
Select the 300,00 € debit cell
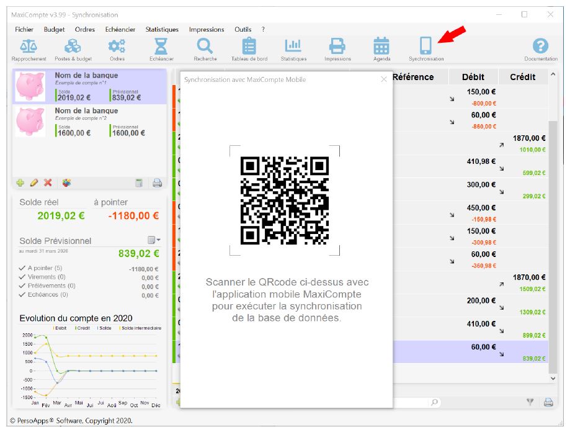point(481,185)
